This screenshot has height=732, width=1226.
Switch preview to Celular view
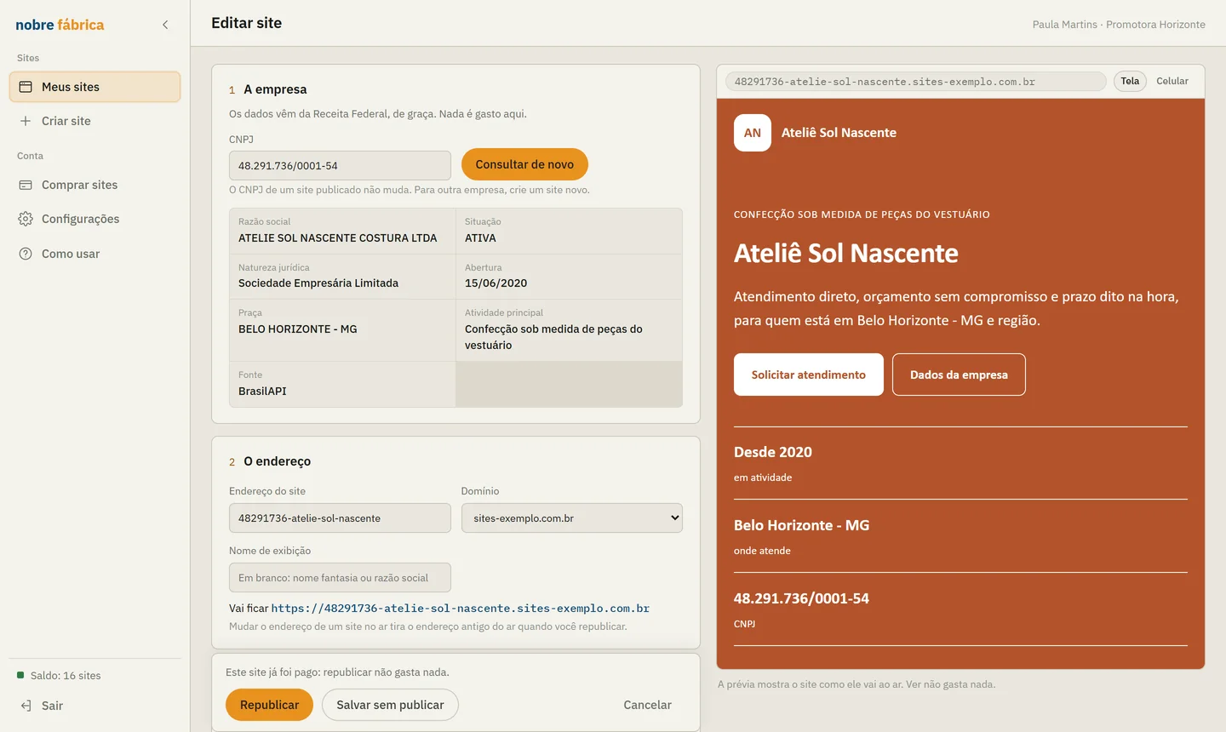[x=1172, y=81]
